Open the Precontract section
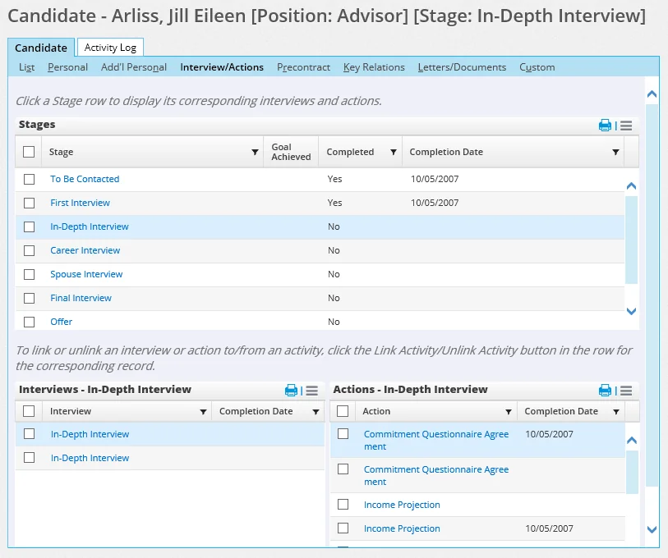 pyautogui.click(x=303, y=67)
